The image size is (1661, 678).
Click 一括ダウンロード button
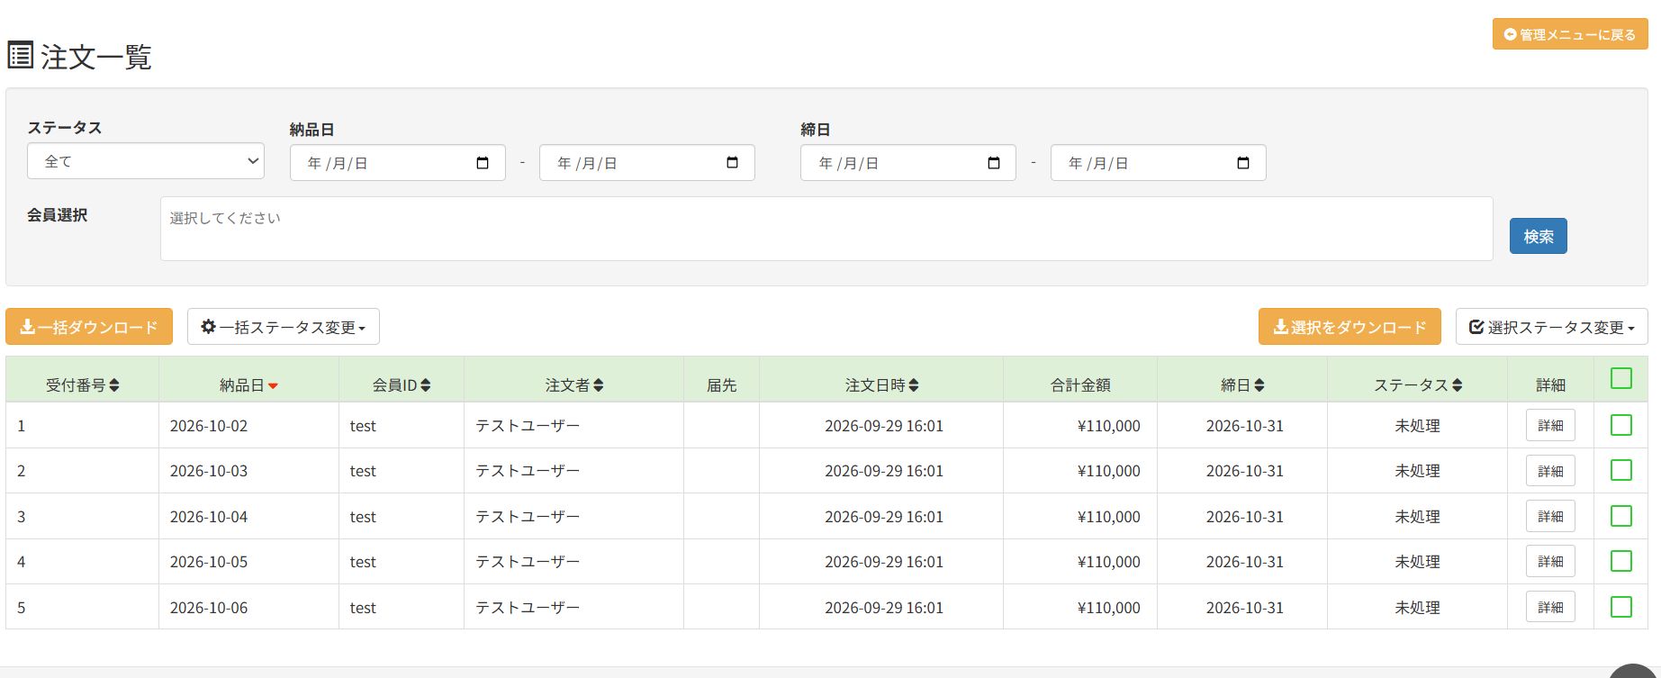[89, 327]
